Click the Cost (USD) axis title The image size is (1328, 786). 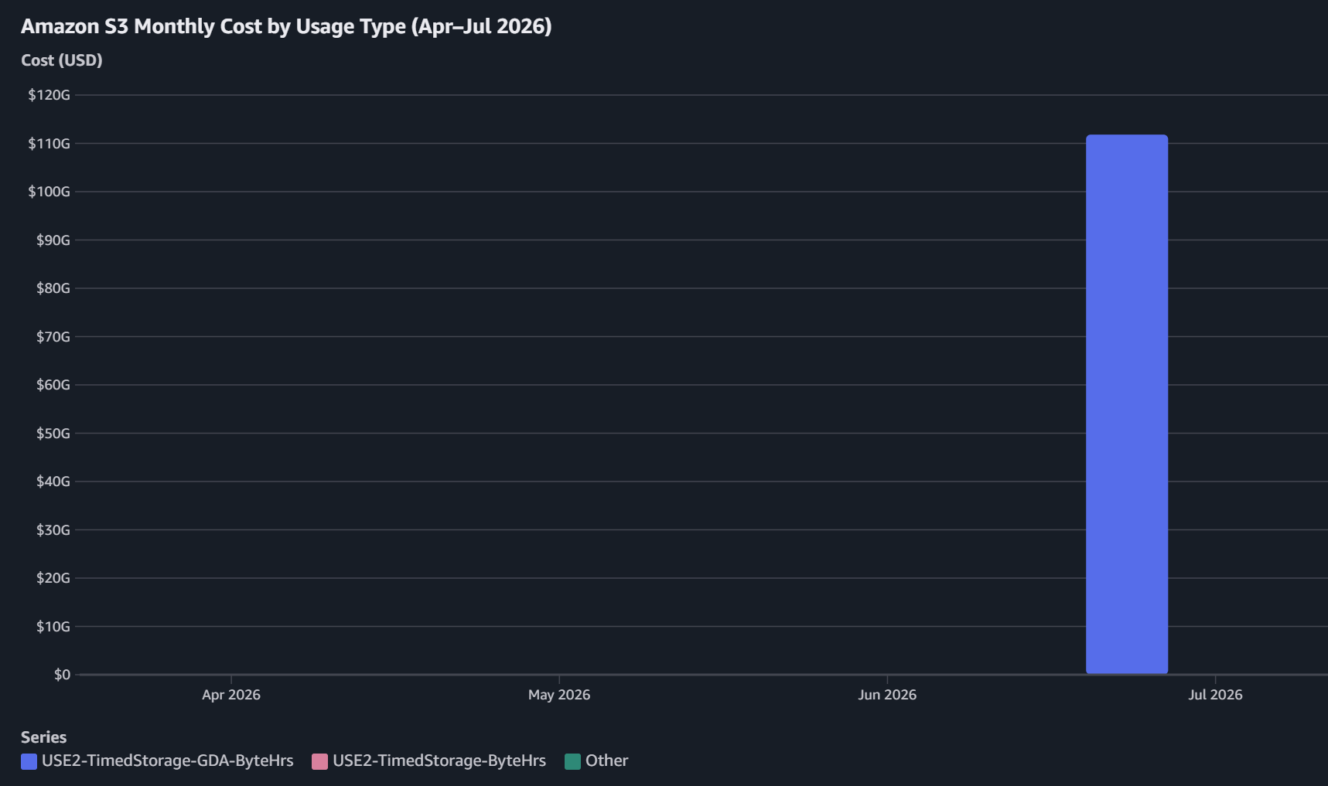pos(62,60)
